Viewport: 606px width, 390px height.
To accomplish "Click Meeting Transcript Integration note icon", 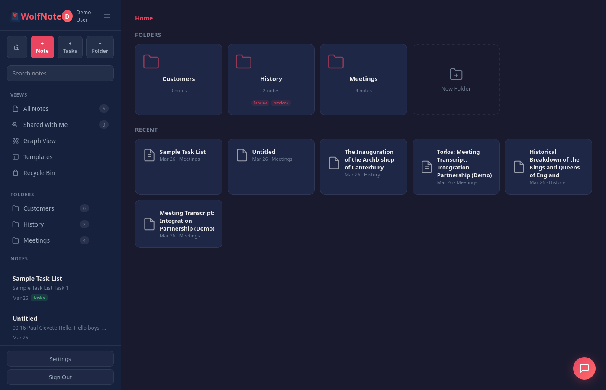I will click(x=149, y=224).
